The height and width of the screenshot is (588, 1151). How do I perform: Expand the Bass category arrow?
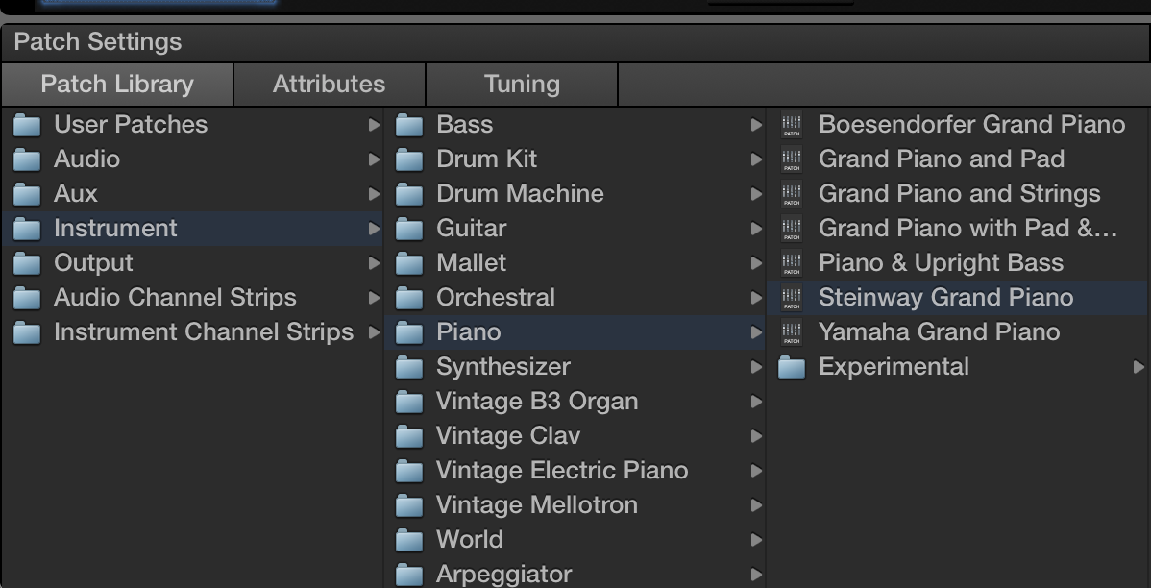[x=756, y=125]
